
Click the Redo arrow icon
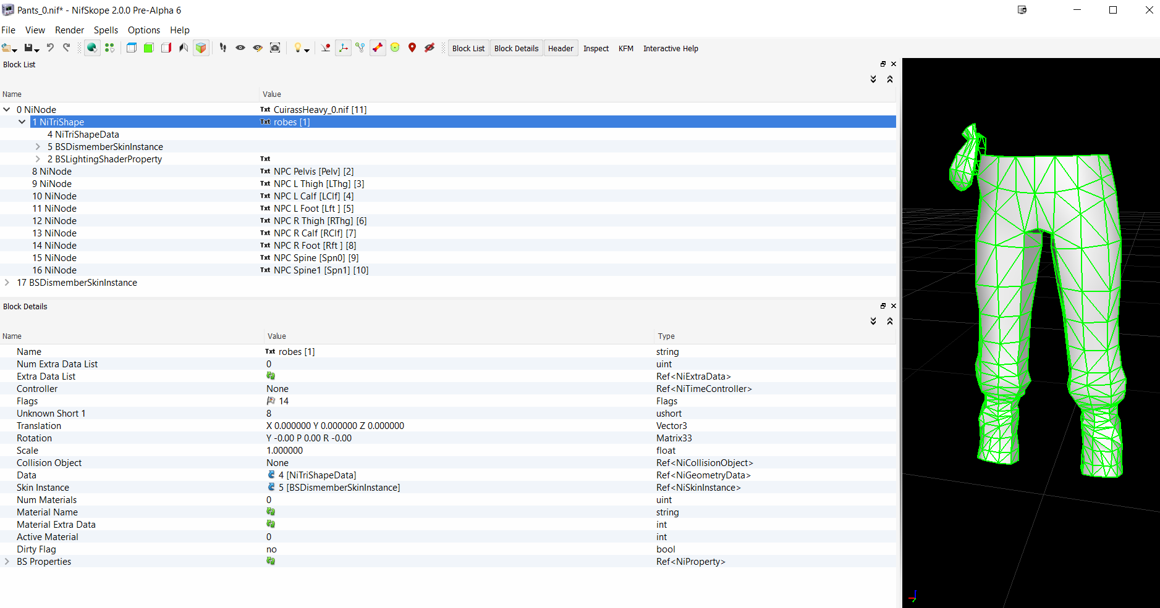click(x=67, y=48)
